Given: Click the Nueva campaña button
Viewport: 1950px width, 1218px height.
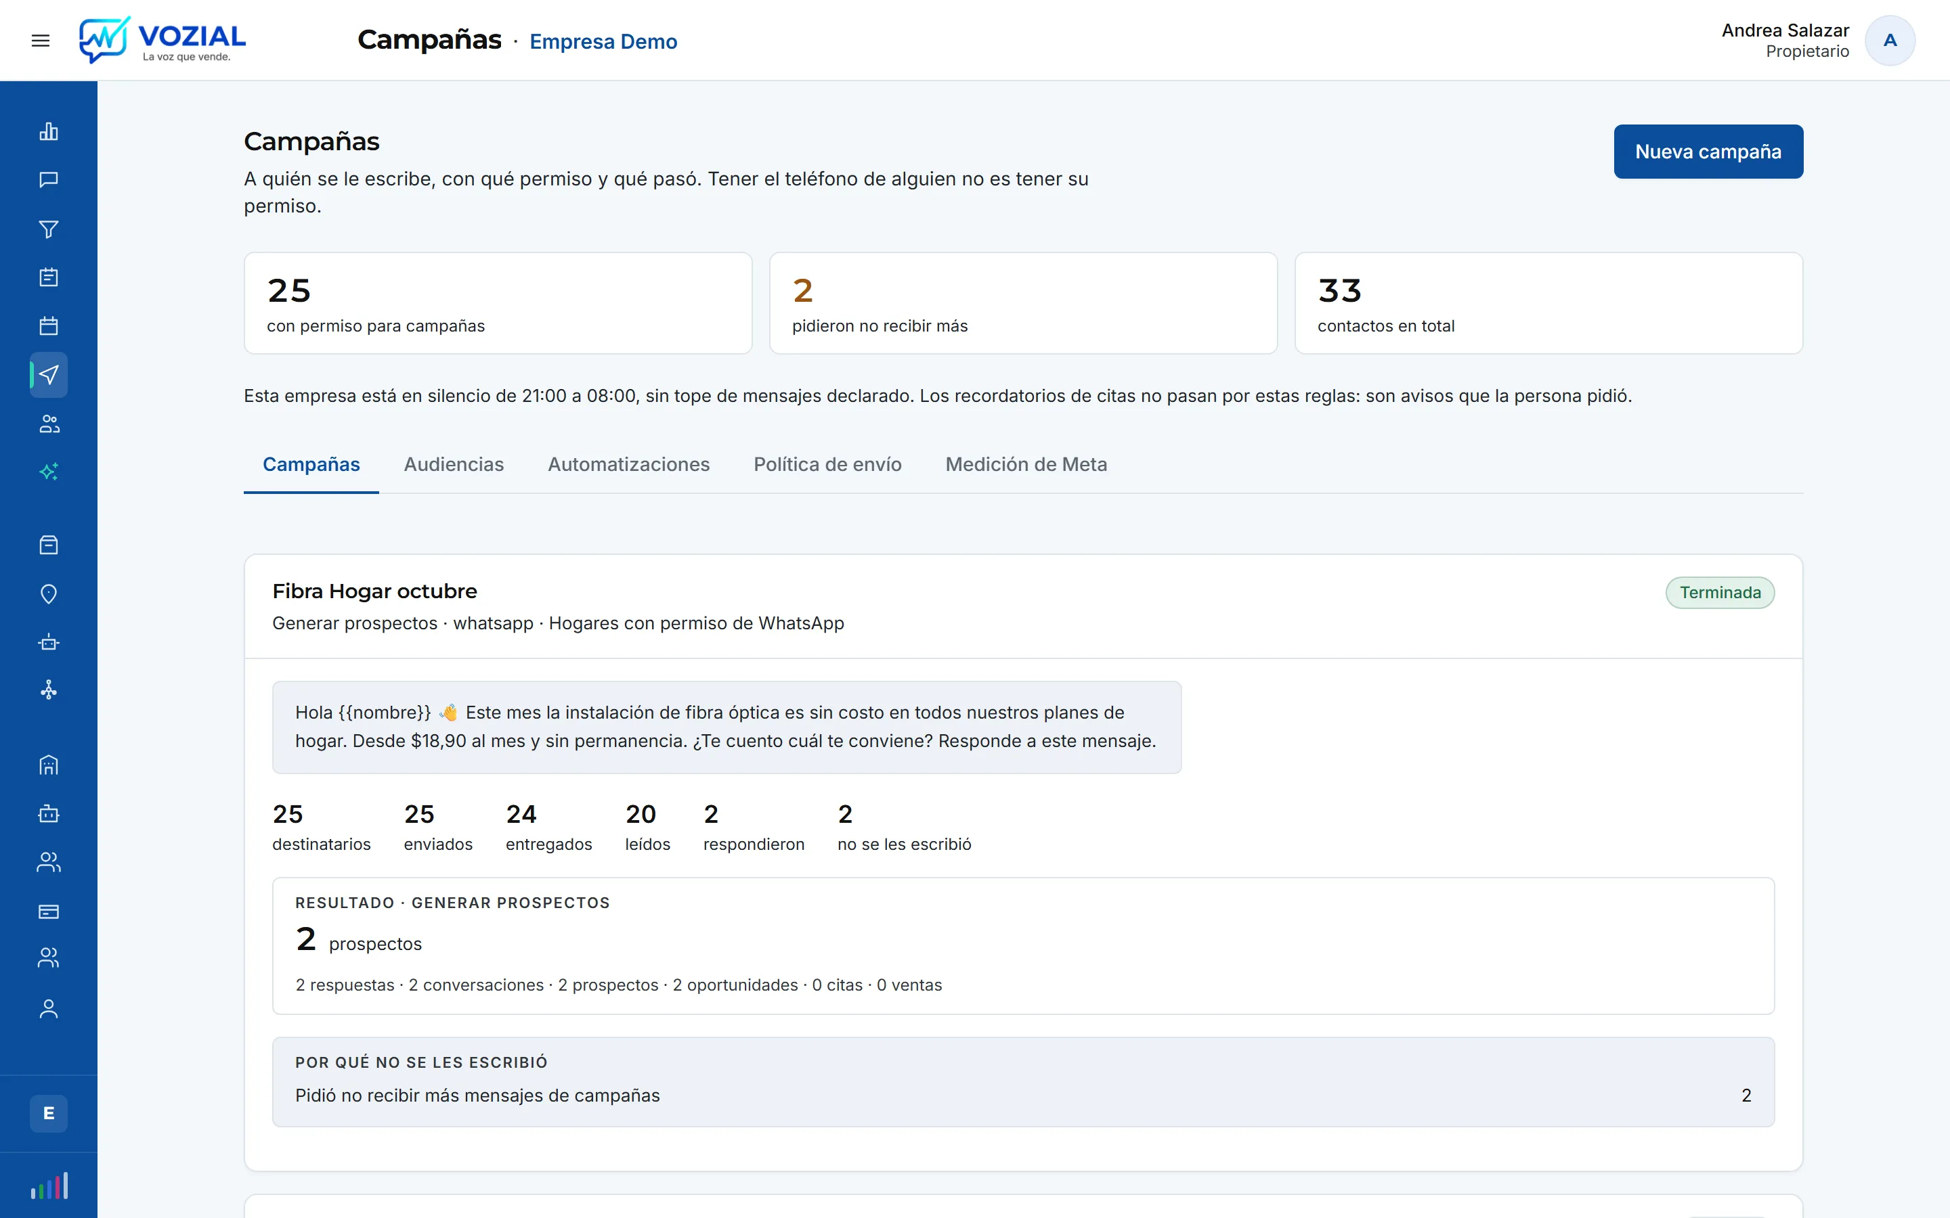Looking at the screenshot, I should coord(1708,152).
